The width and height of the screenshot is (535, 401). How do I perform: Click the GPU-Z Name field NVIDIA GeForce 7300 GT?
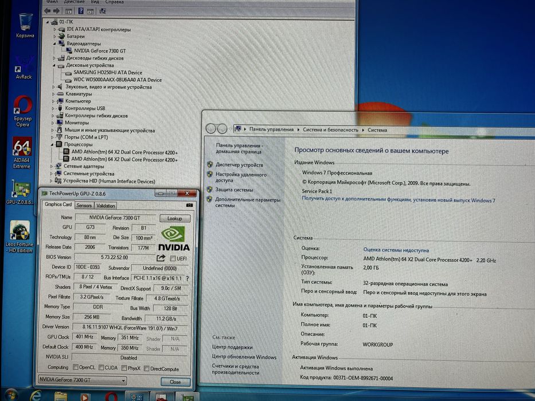click(x=115, y=218)
